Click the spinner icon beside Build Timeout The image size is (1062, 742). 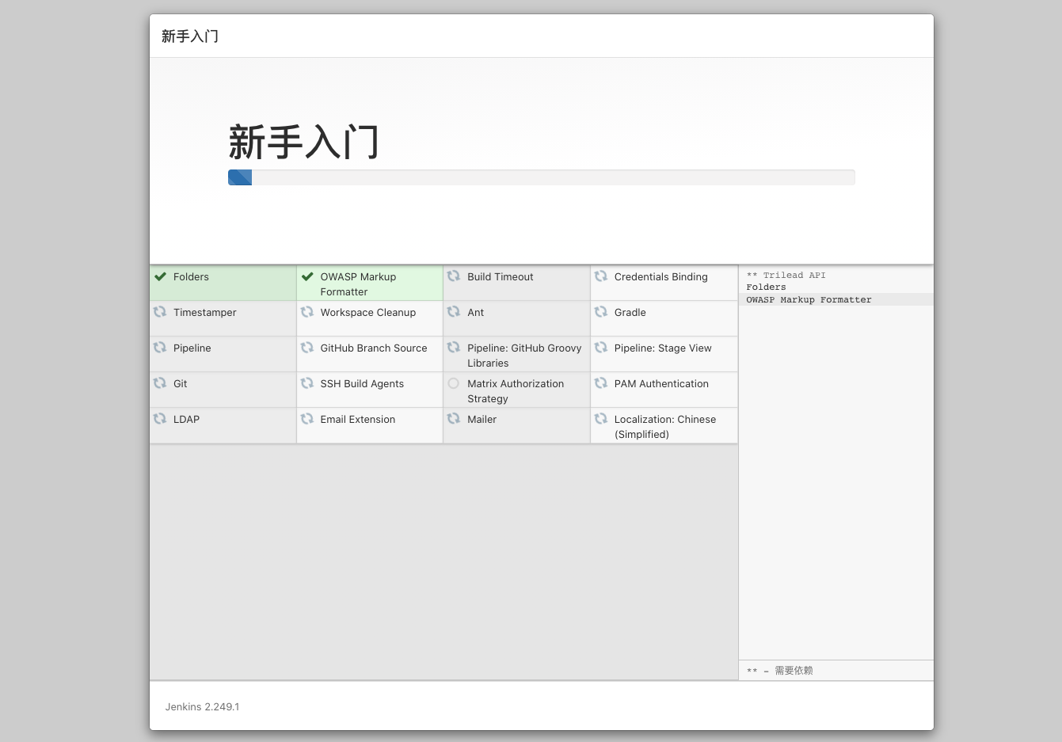[453, 276]
